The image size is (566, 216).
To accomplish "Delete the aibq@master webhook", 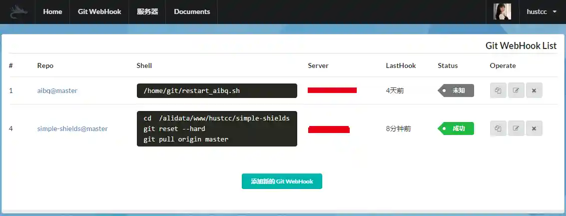I will [x=534, y=90].
